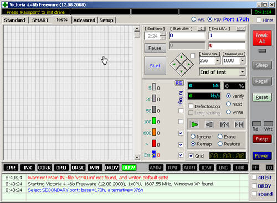Open the SMART tab
This screenshot has height=203, width=277.
tap(40, 20)
